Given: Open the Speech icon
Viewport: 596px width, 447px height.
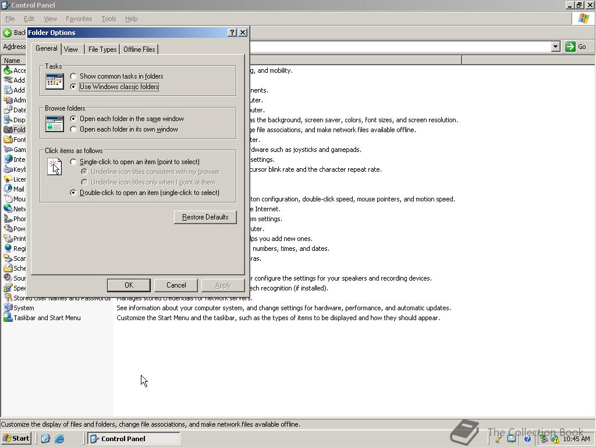Looking at the screenshot, I should point(8,288).
